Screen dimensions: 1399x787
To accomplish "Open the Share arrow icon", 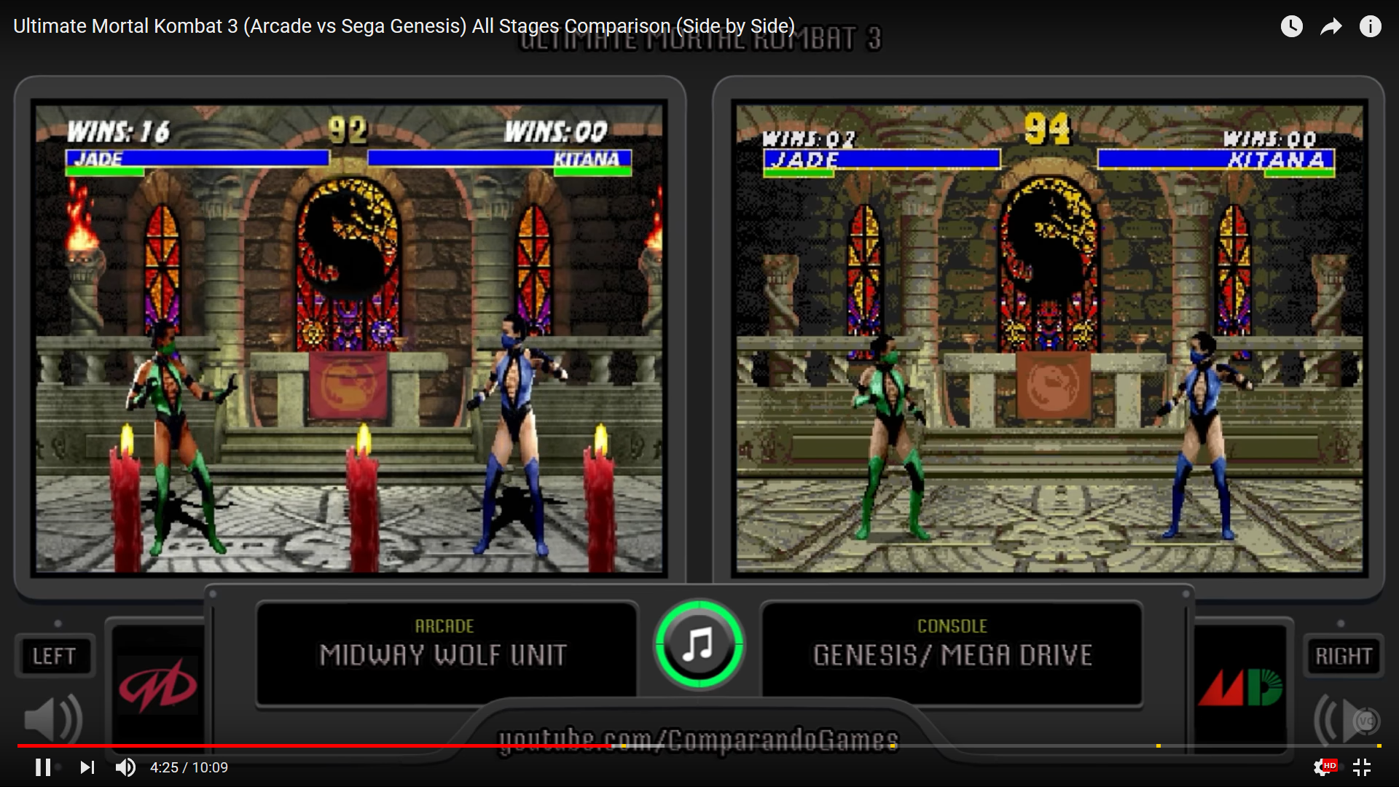I will (x=1331, y=27).
